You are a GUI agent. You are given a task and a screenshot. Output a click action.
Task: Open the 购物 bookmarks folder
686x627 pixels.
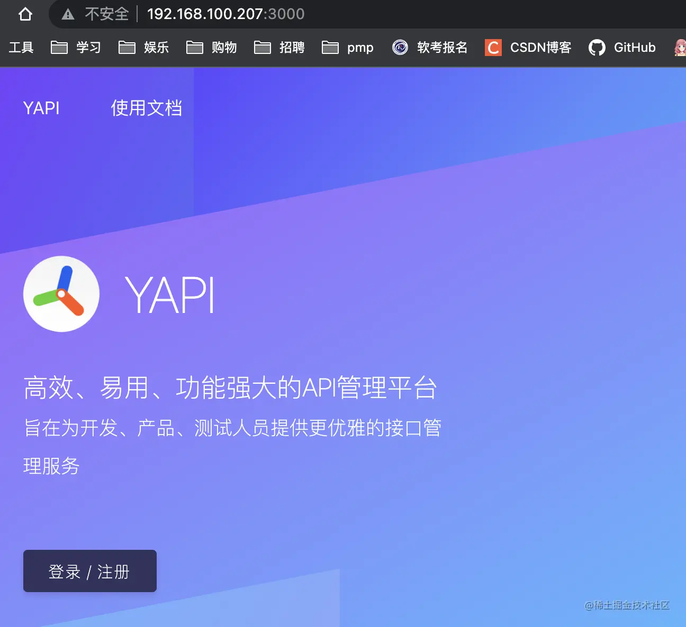(x=211, y=48)
